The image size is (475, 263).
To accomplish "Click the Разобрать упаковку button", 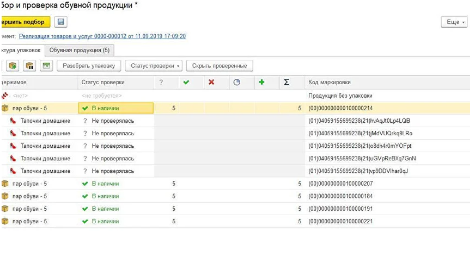I will pos(88,66).
